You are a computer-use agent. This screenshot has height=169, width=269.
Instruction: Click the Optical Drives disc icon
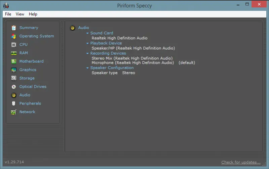coord(14,87)
